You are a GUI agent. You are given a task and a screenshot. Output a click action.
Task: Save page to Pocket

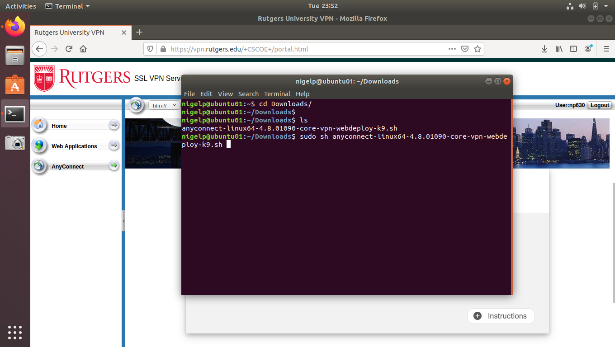465,49
